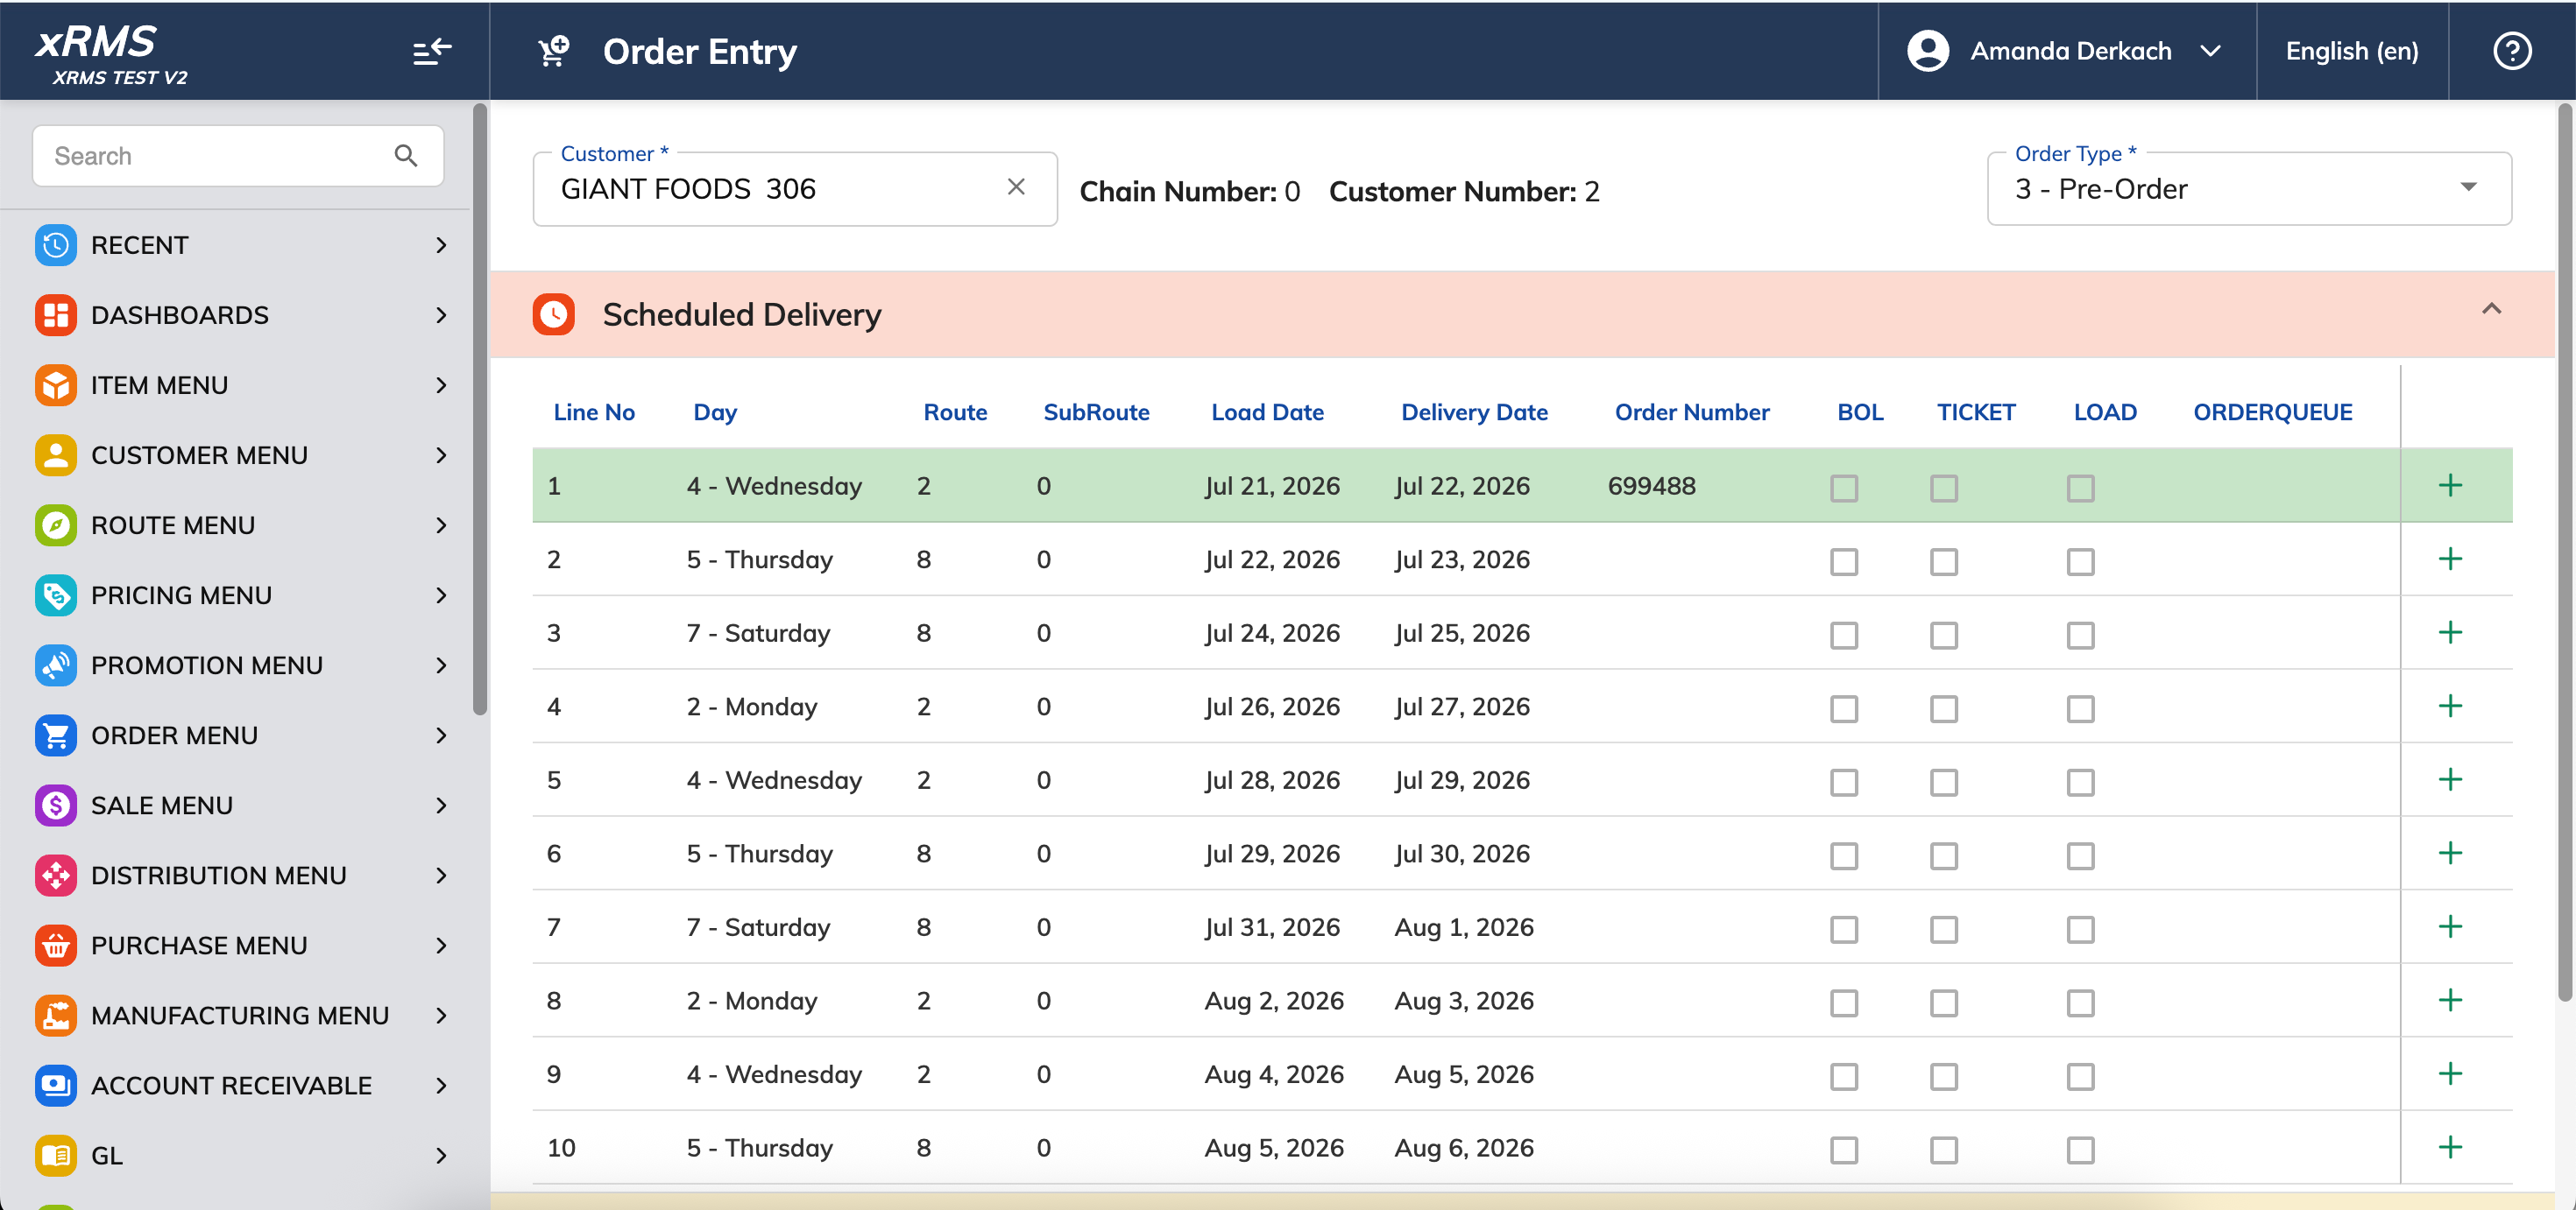2576x1210 pixels.
Task: Sort by Delivery Date column header
Action: click(1474, 412)
